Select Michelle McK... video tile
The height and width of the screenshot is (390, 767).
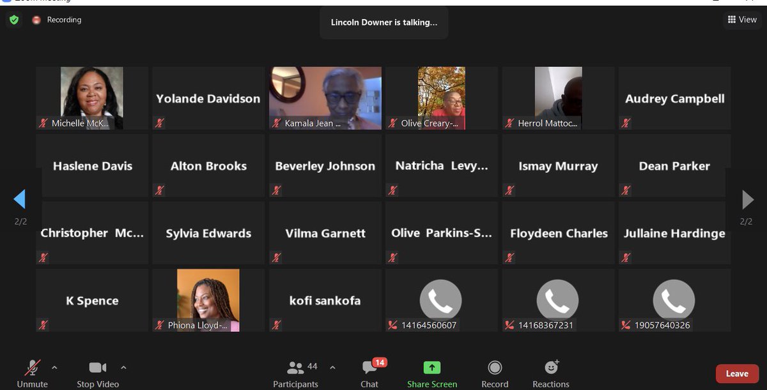tap(91, 98)
